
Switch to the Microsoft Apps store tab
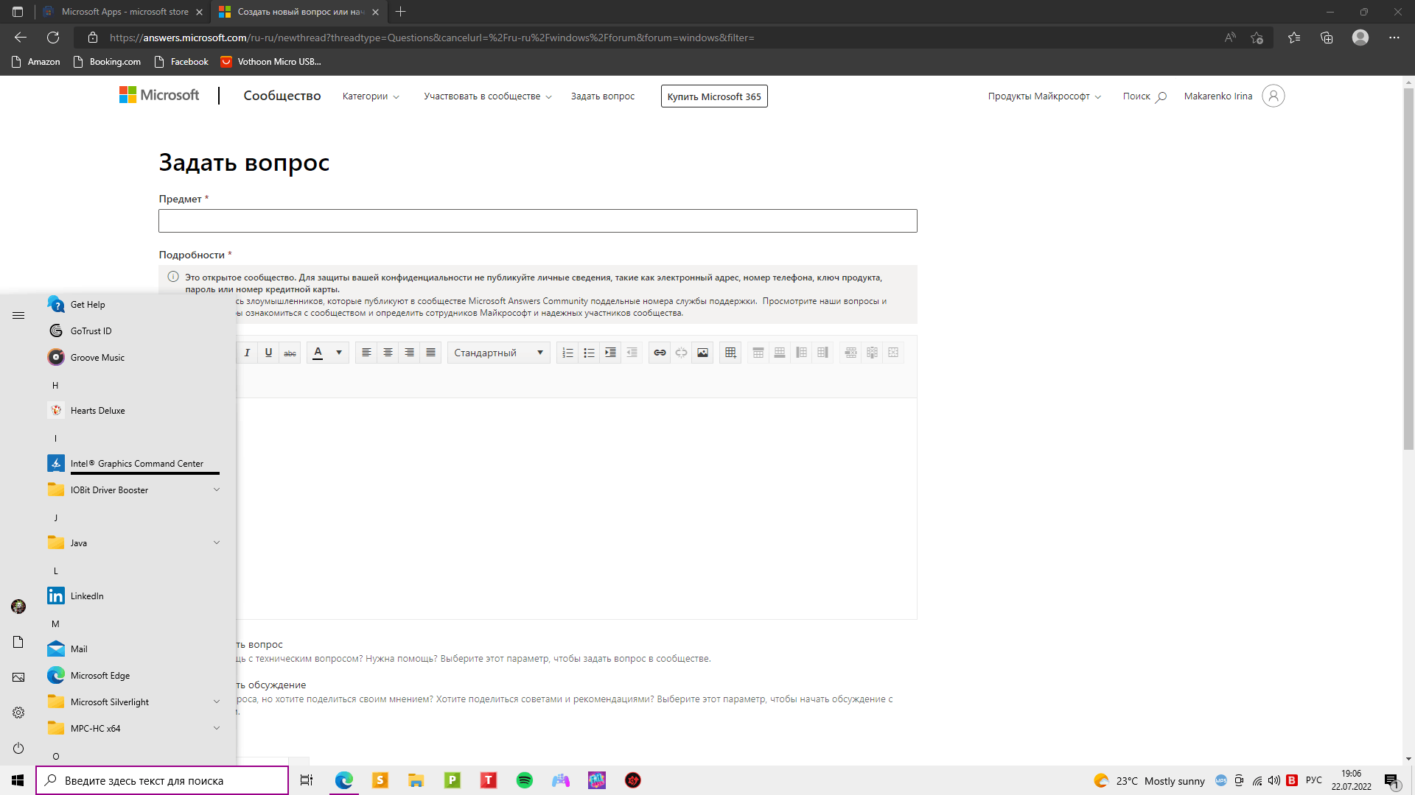coord(123,12)
